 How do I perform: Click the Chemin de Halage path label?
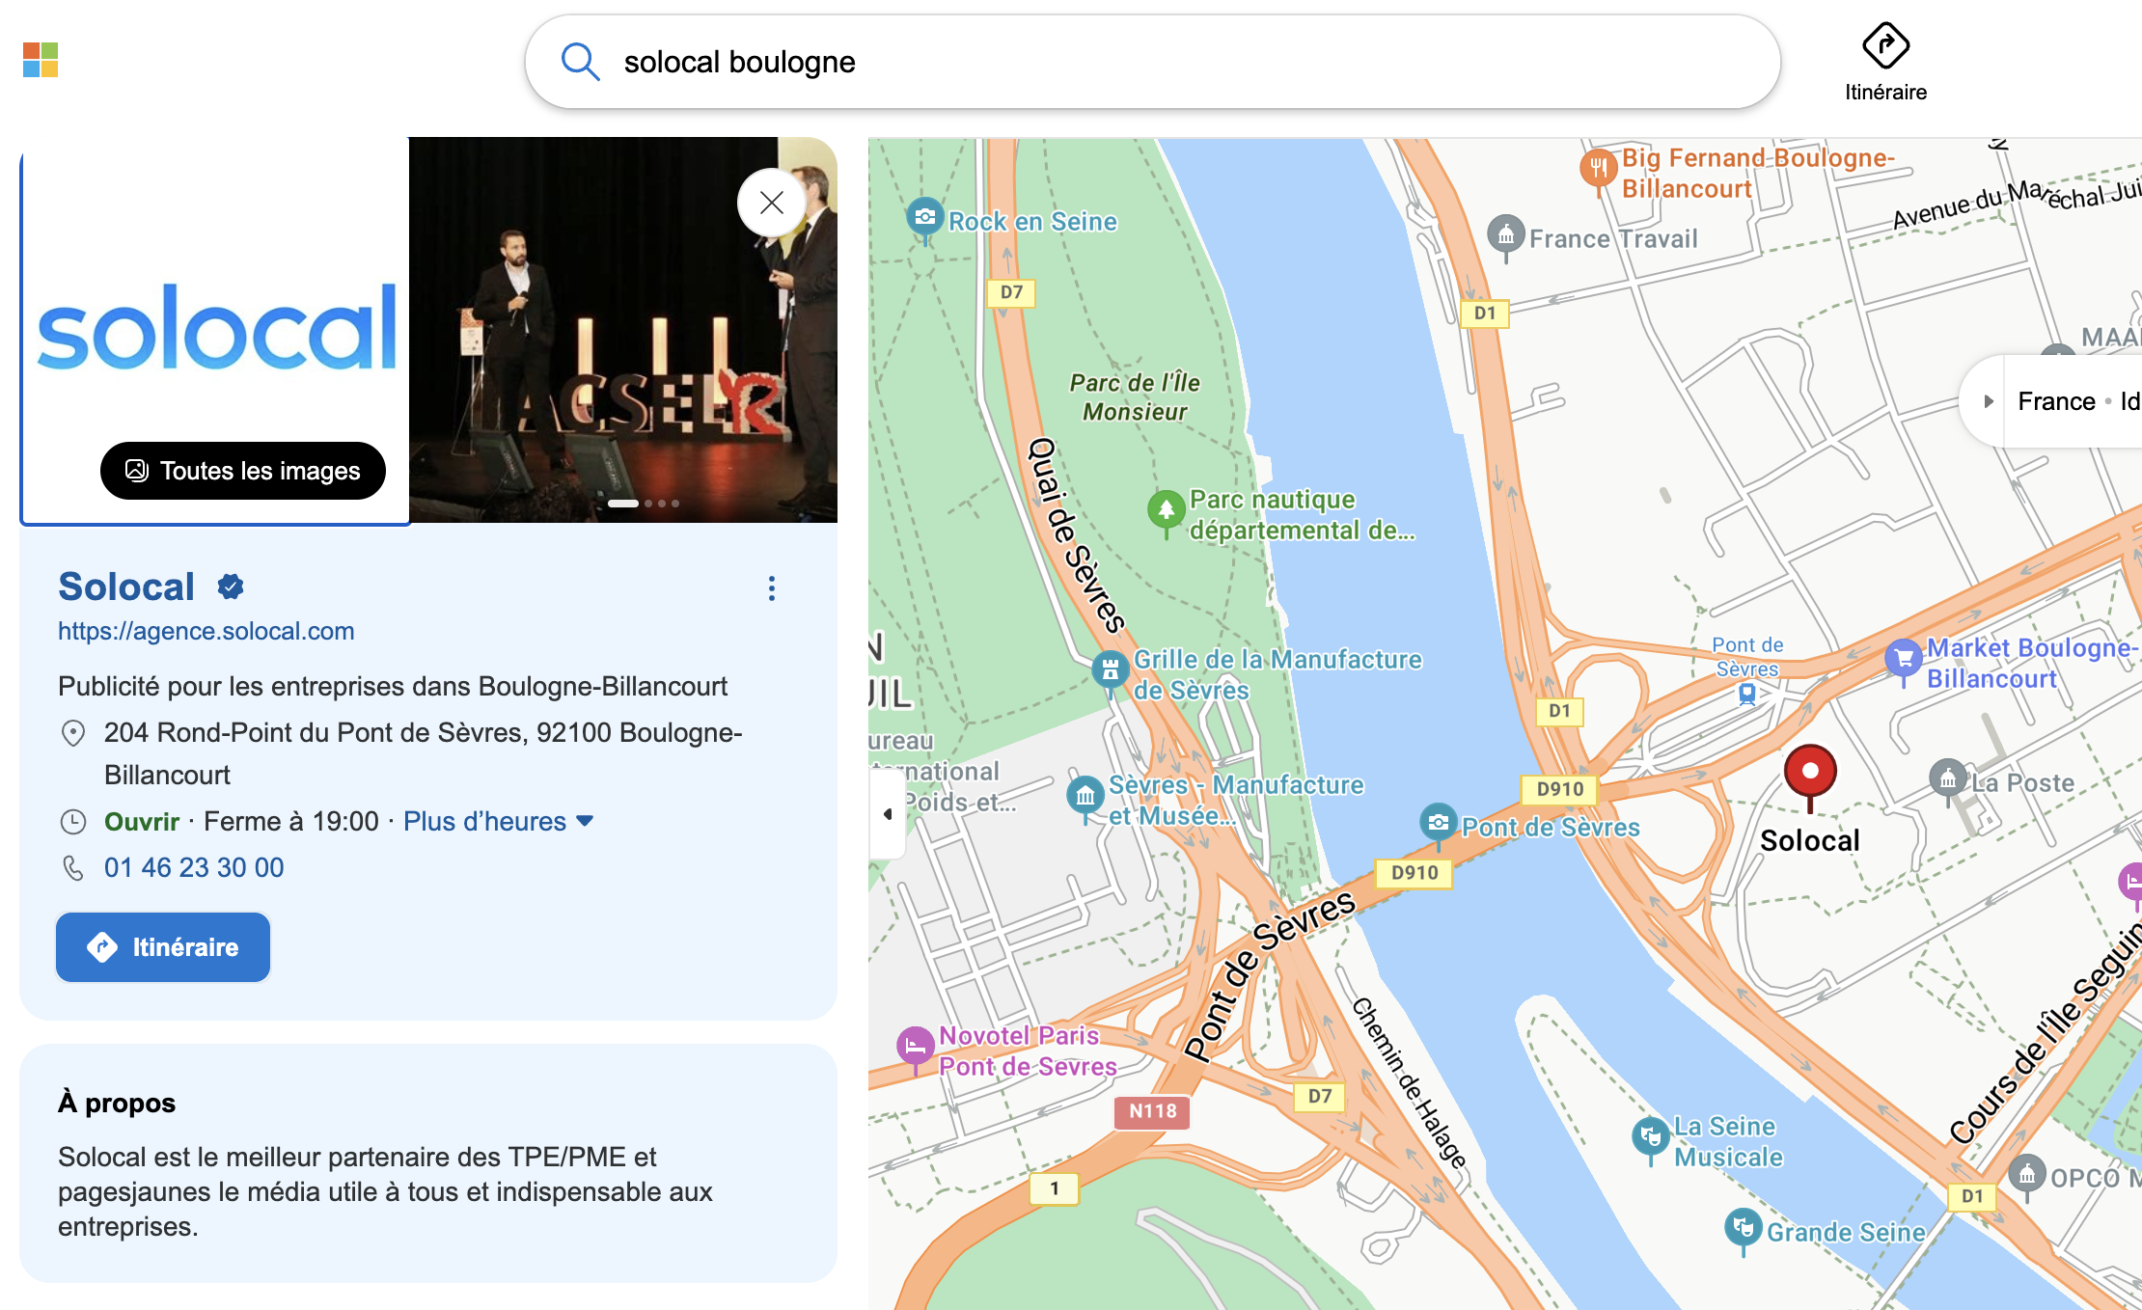[x=1409, y=1082]
